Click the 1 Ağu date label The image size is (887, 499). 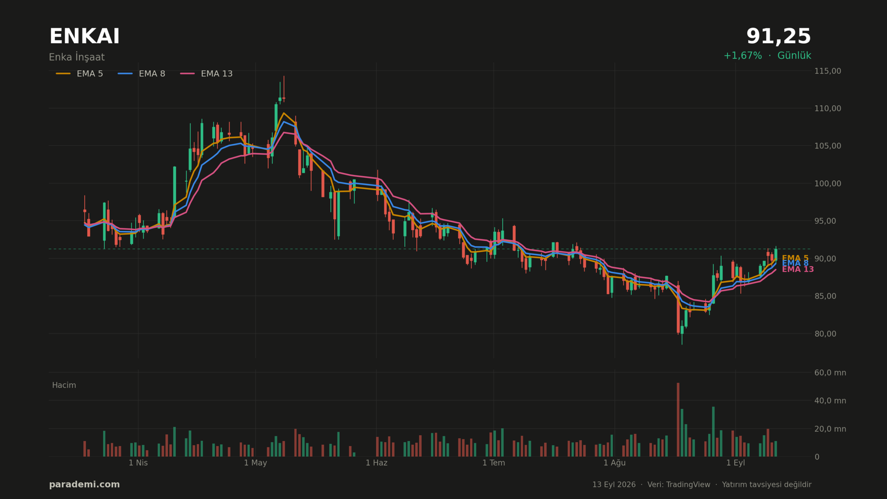pyautogui.click(x=614, y=463)
